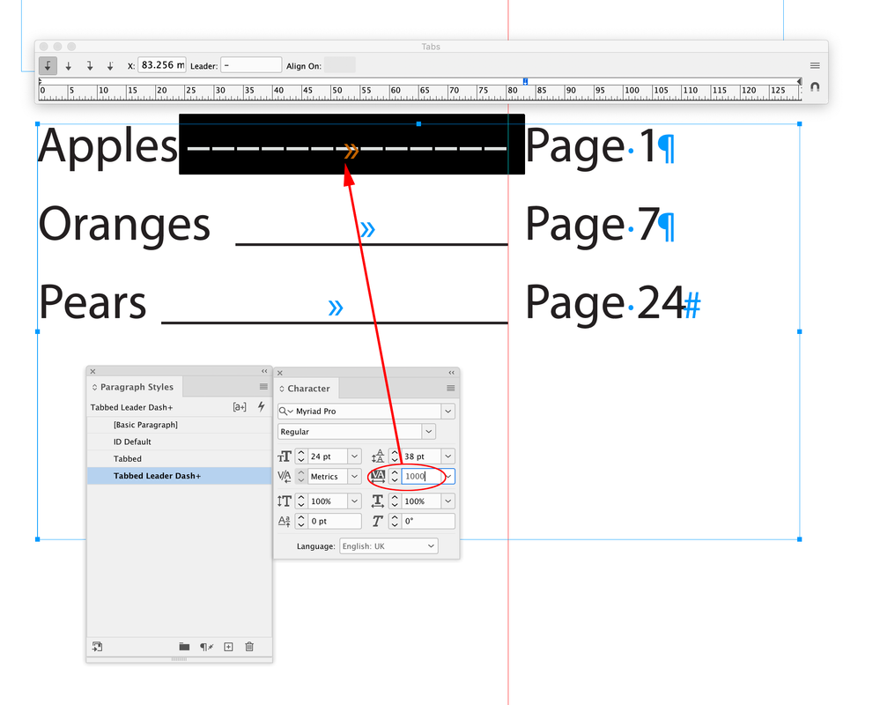The height and width of the screenshot is (705, 880).
Task: Create a new paragraph style
Action: pos(228,647)
